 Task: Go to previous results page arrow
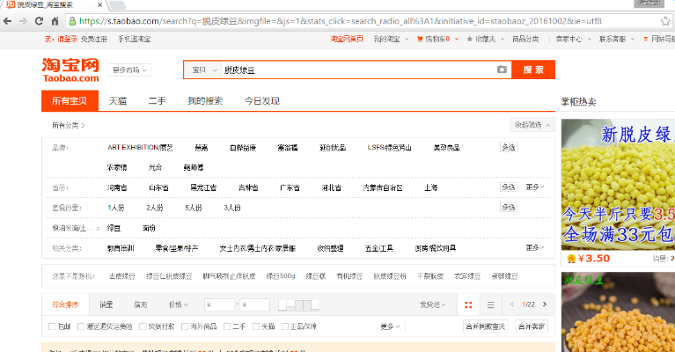(511, 304)
